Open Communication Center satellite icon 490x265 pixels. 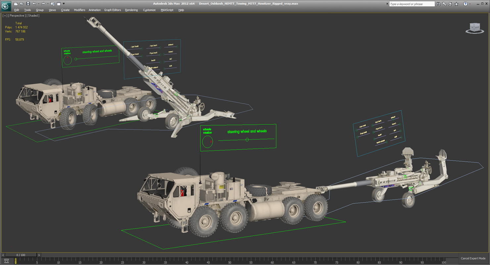(450, 4)
